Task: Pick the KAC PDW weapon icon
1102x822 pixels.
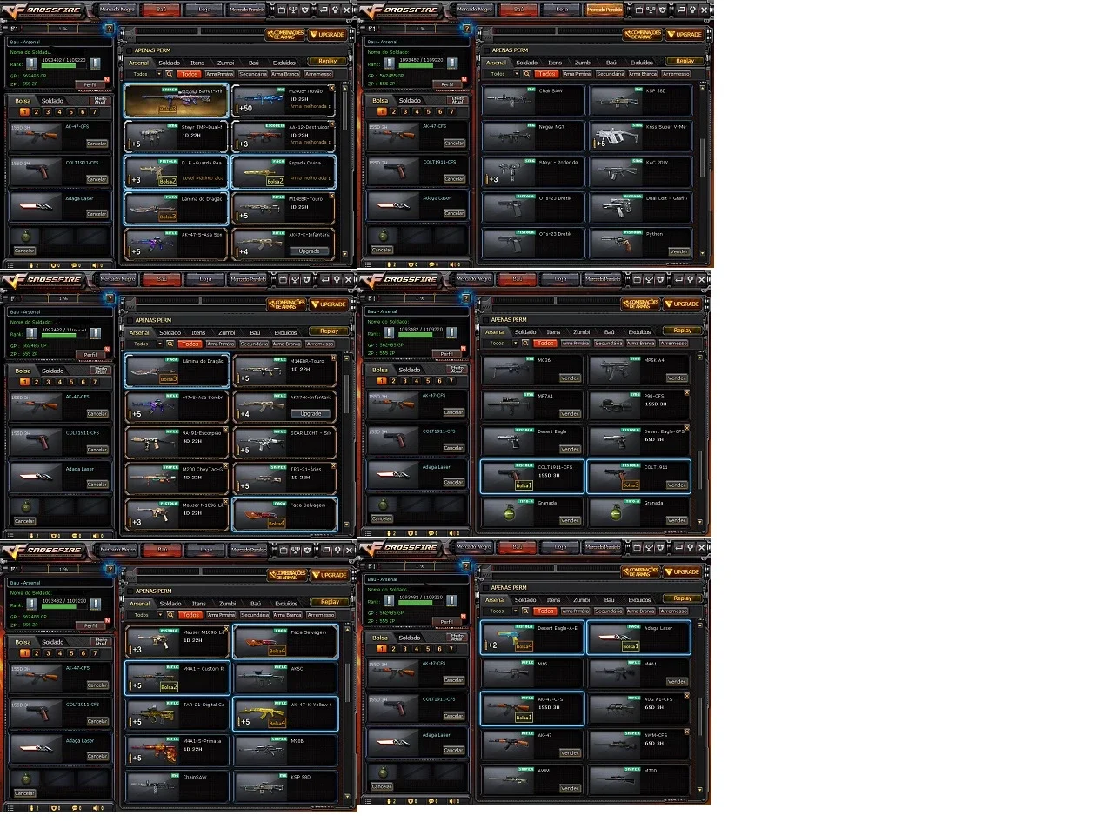Action: [618, 172]
